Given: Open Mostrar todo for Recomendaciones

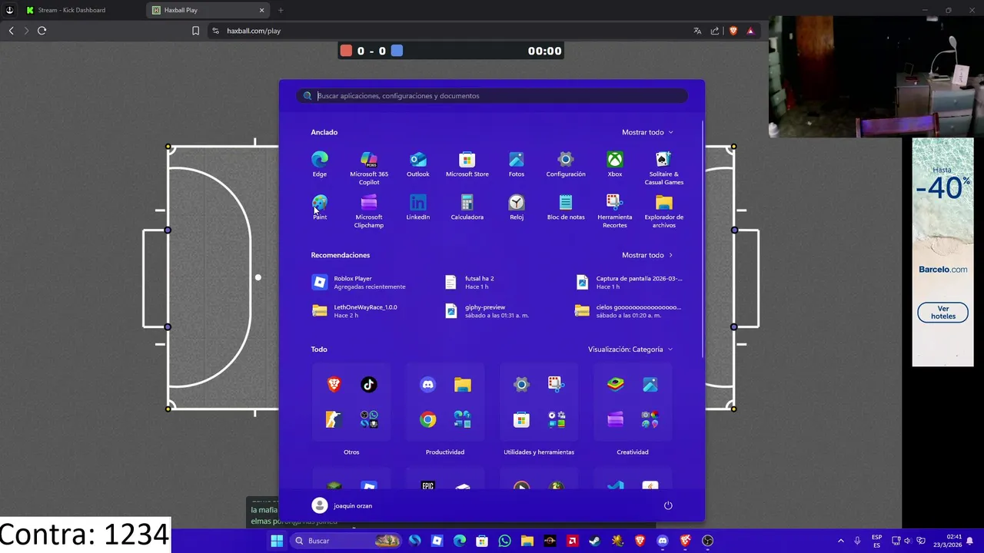Looking at the screenshot, I should (x=647, y=255).
